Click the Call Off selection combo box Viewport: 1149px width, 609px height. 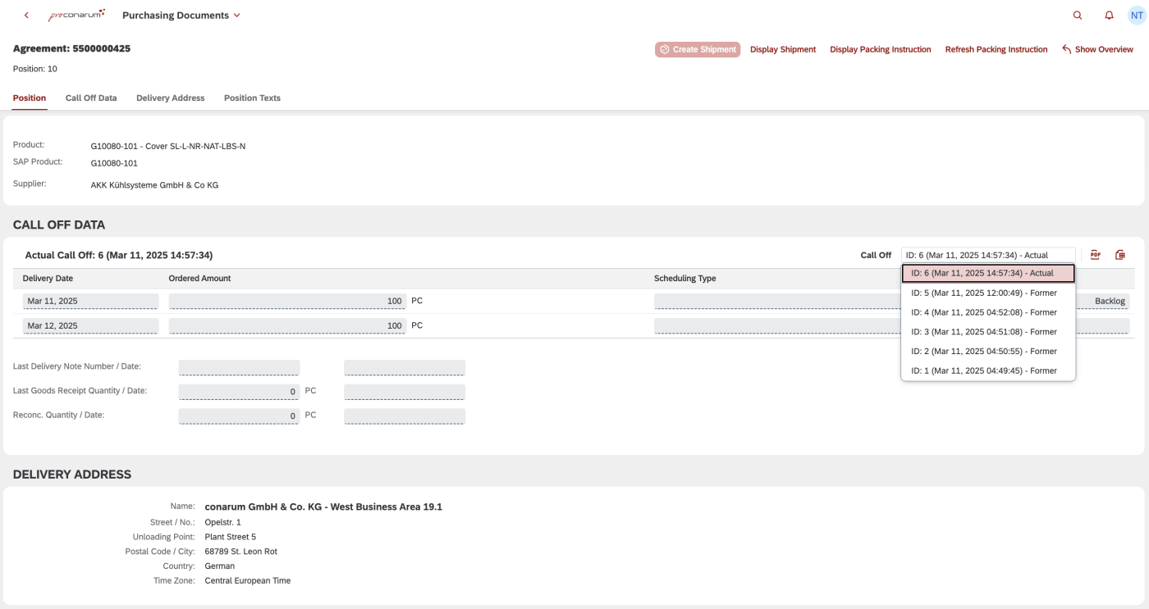pos(987,255)
